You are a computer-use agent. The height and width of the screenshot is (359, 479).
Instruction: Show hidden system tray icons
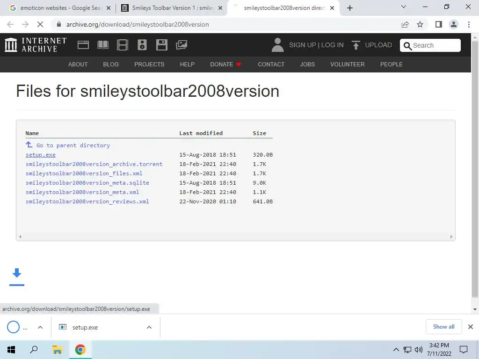pyautogui.click(x=396, y=350)
